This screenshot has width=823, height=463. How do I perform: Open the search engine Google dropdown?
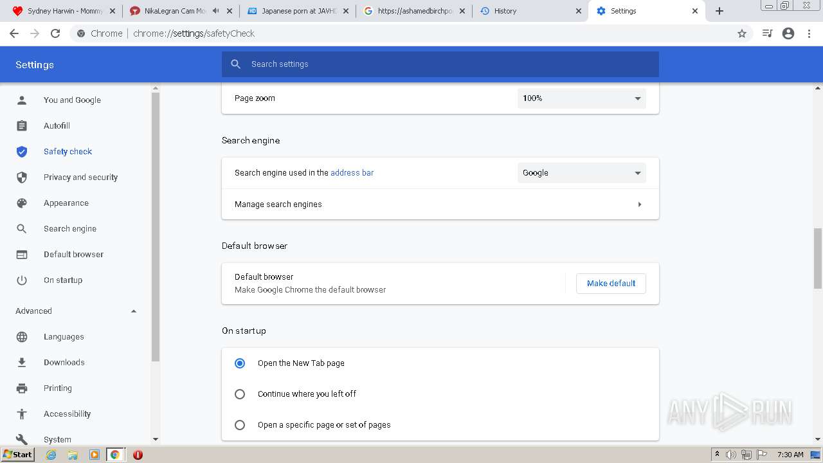pos(582,173)
